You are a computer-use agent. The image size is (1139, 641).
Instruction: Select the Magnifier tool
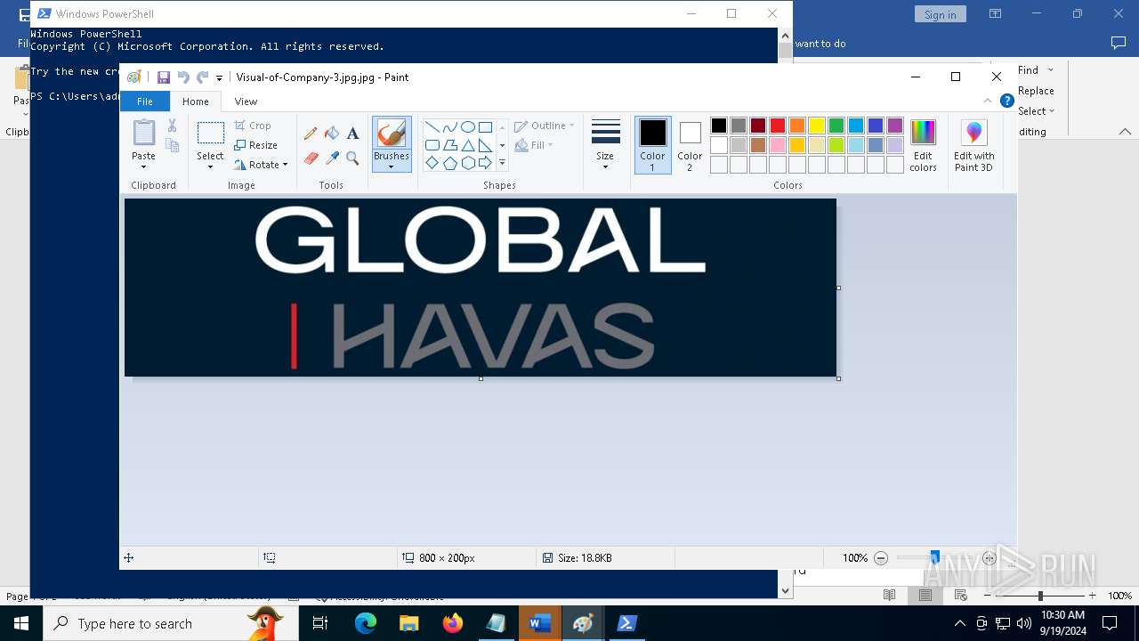pyautogui.click(x=352, y=158)
